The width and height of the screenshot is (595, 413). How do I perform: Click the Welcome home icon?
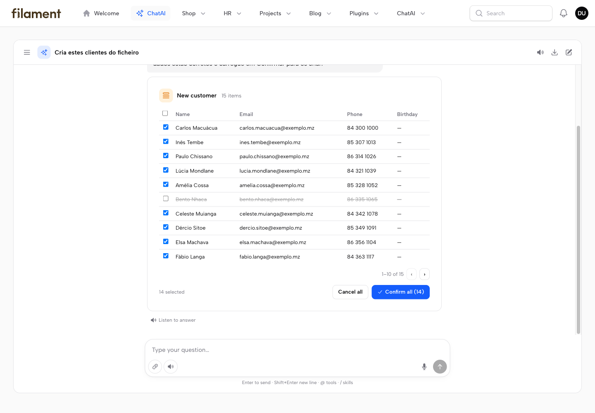[x=87, y=13]
